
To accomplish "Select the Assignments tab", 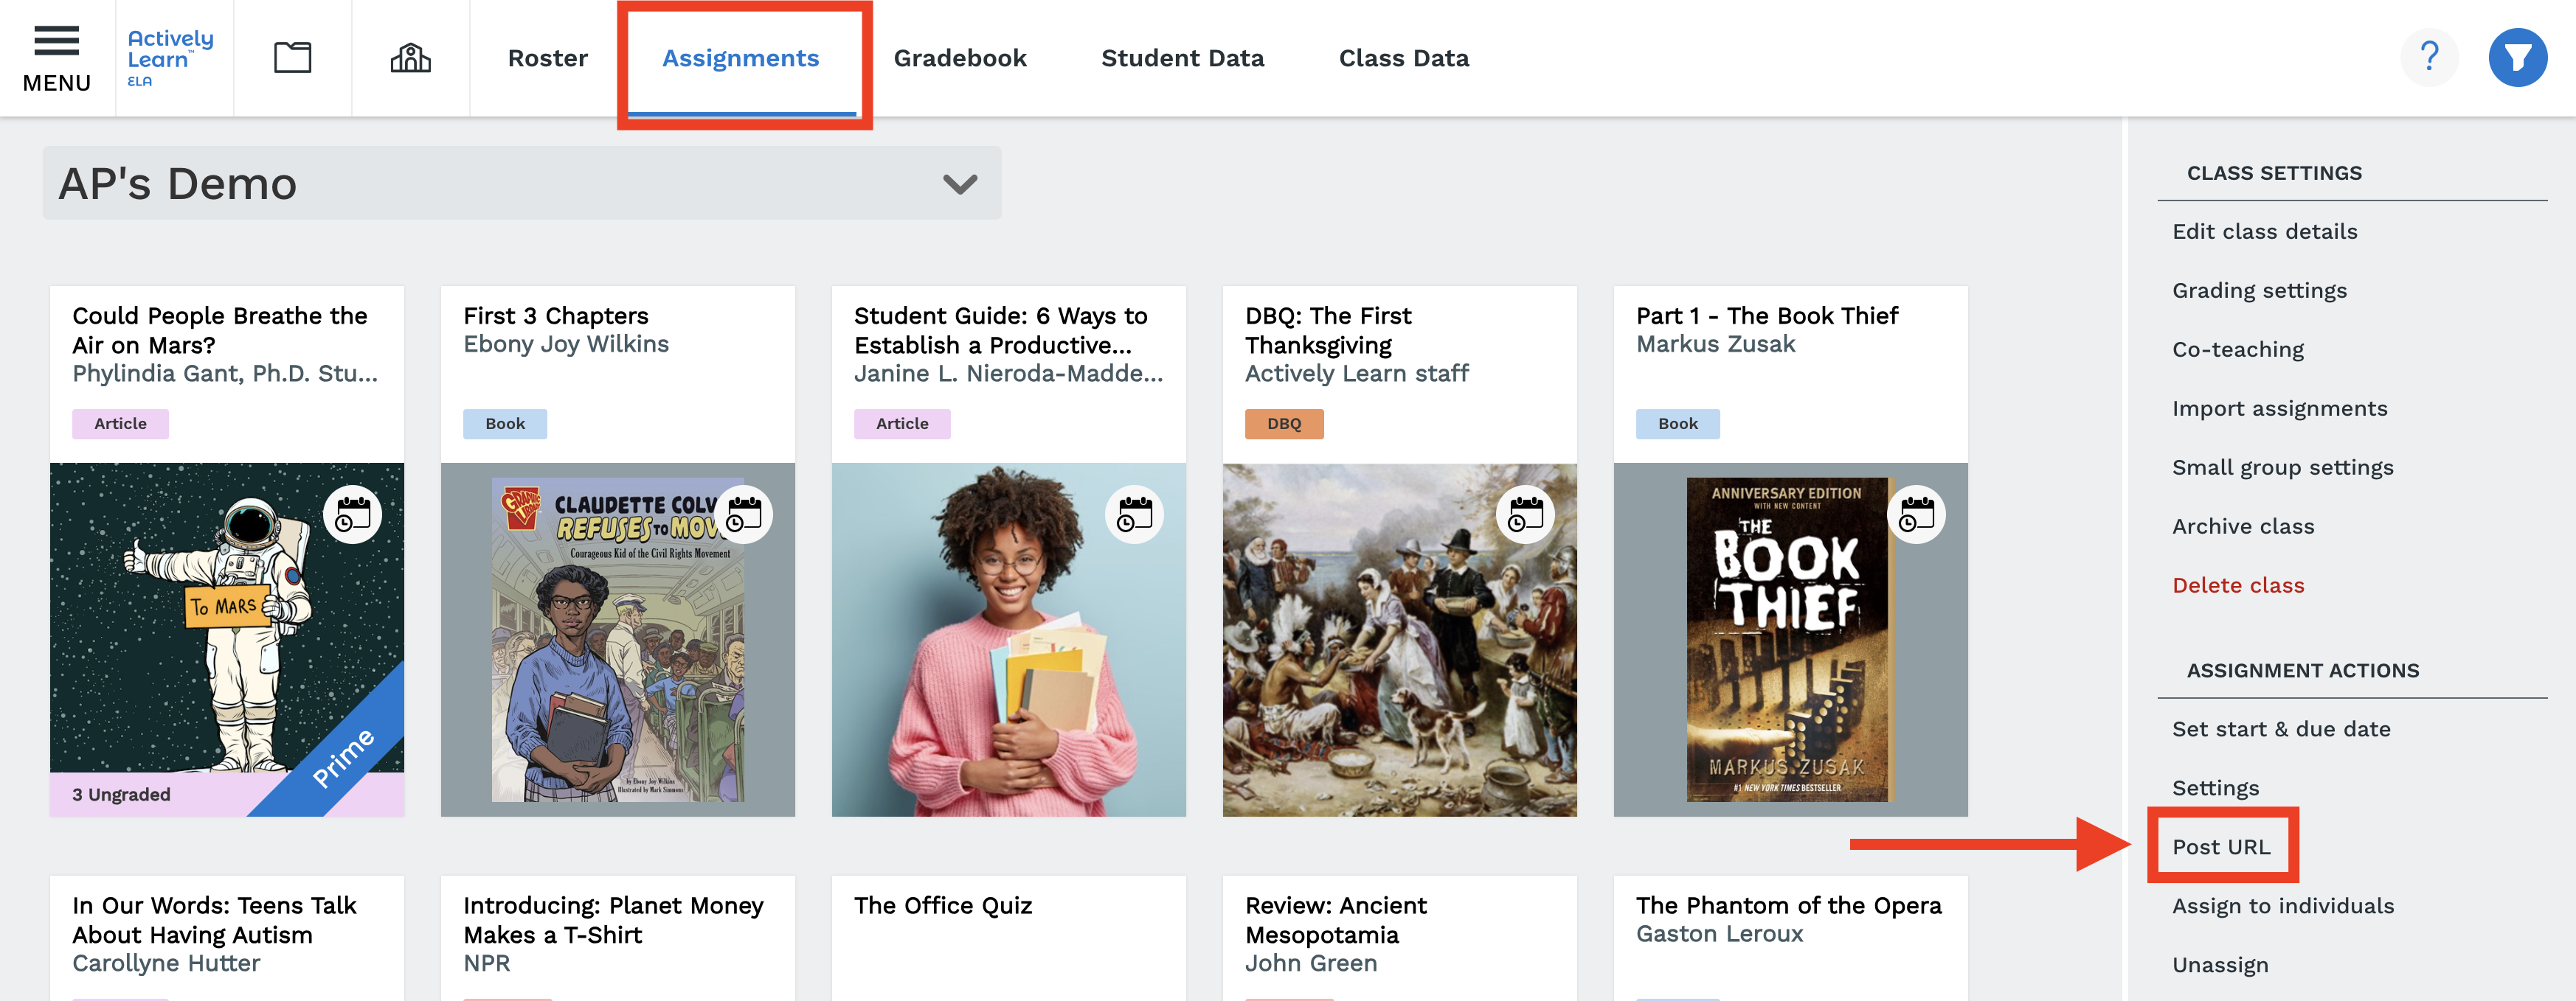I will [x=740, y=58].
